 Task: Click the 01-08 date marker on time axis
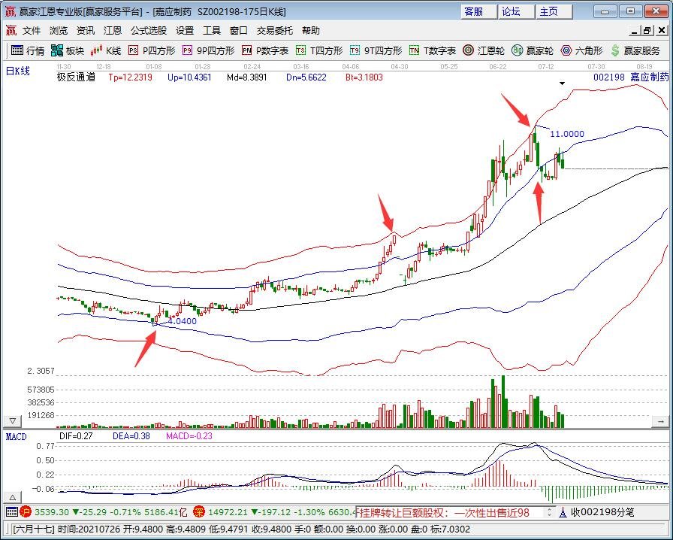[154, 67]
